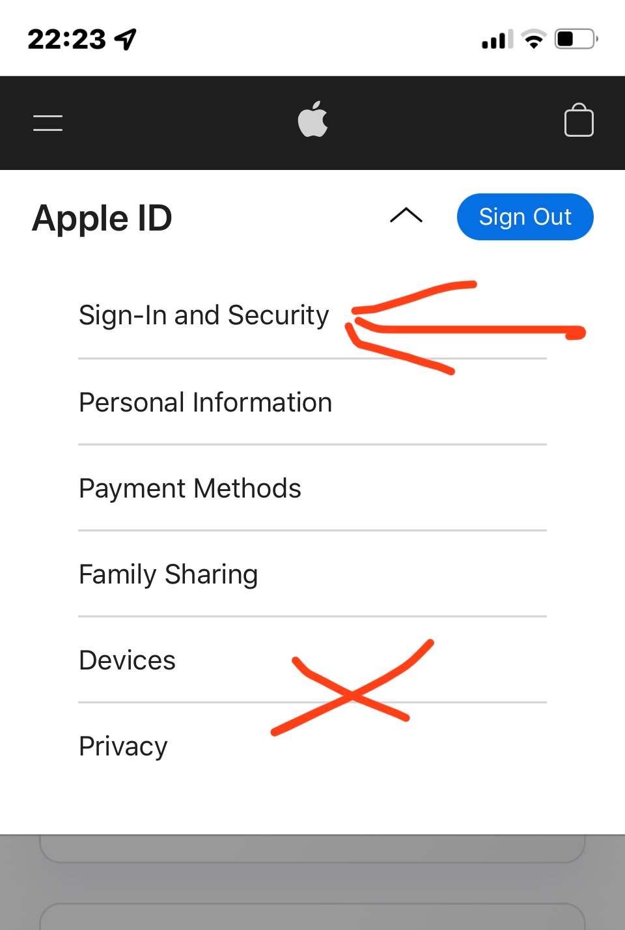Go to Personal Information
This screenshot has width=625, height=930.
click(205, 402)
